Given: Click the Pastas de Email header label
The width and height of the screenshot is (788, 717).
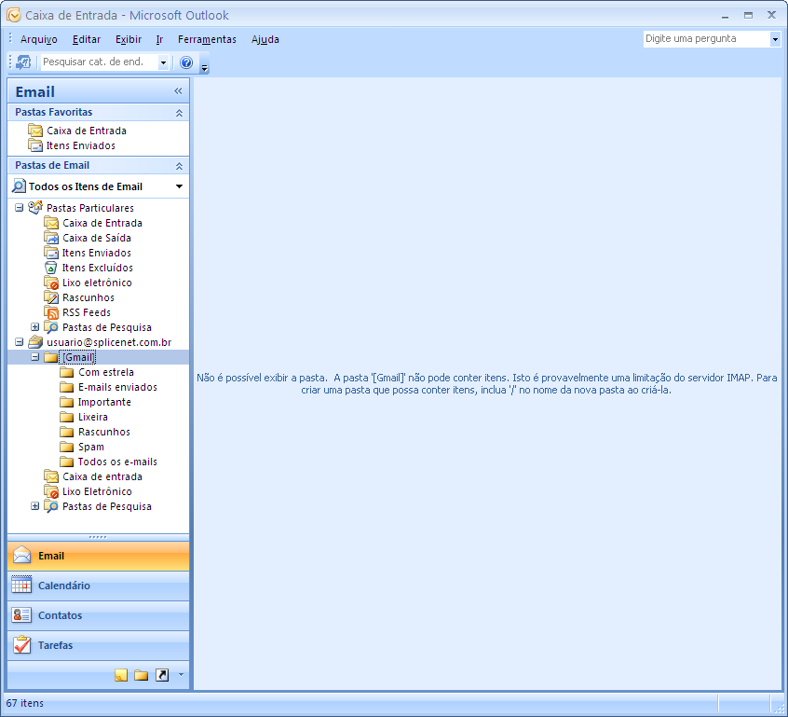Looking at the screenshot, I should 52,166.
